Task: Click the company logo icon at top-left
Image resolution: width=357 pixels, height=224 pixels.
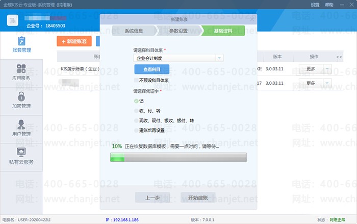Action: point(14,20)
